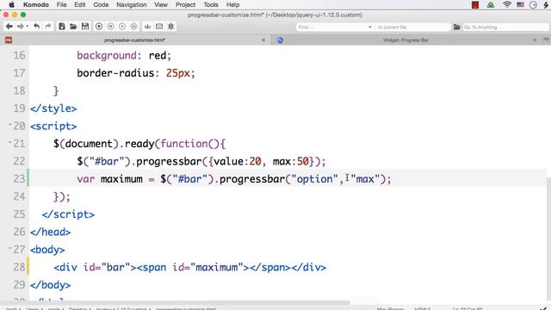
Task: Switch to the Widget: Progress Bar tab
Action: point(406,40)
